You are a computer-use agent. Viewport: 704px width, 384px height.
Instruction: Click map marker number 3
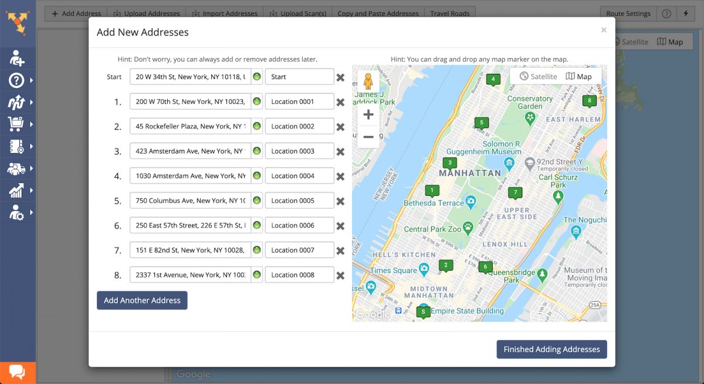450,164
